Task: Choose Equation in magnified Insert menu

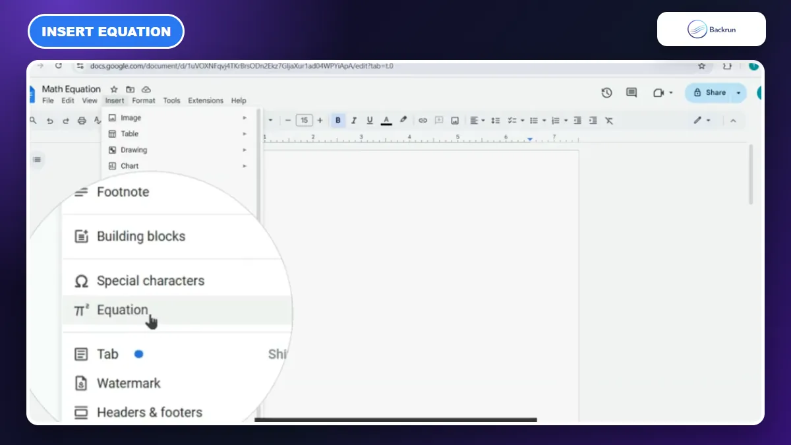Action: pos(177,310)
